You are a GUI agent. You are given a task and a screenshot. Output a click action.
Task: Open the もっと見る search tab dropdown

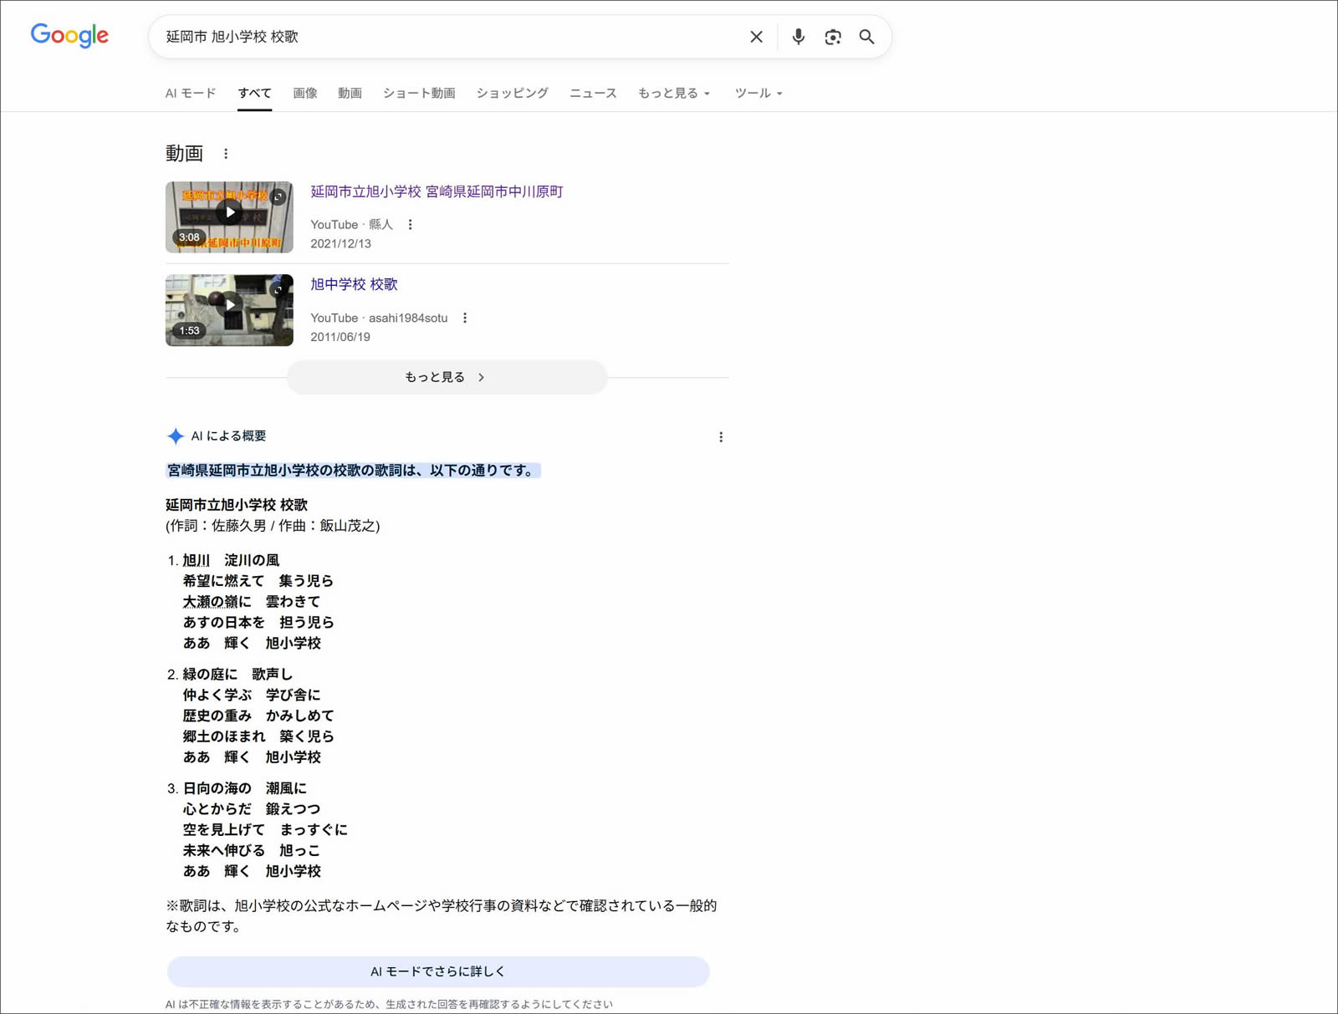(673, 94)
